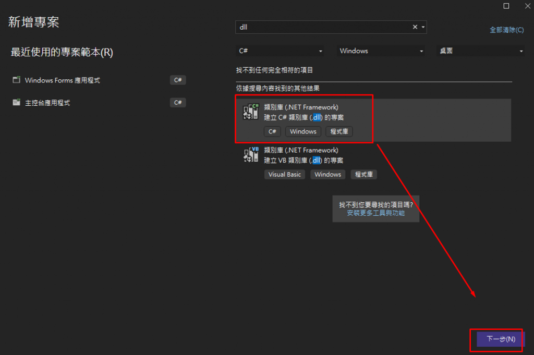534x355 pixels.
Task: Open the C# language filter dropdown
Action: coord(280,51)
